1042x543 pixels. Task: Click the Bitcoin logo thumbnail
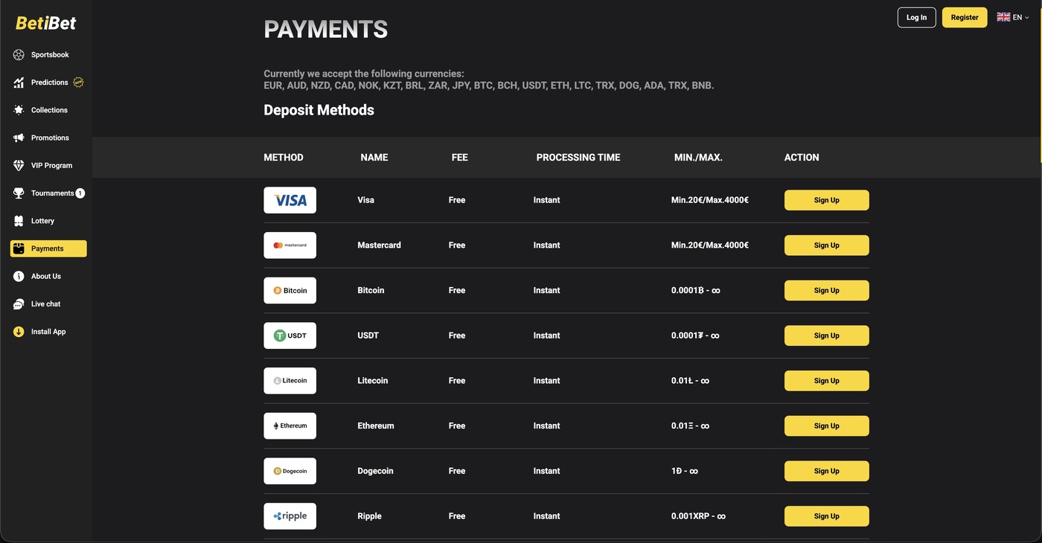pos(290,290)
